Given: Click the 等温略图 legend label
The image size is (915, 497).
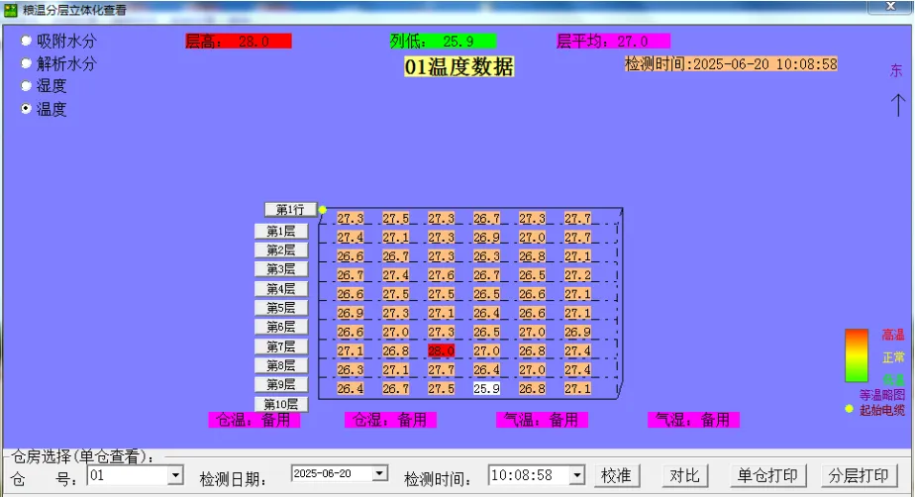Looking at the screenshot, I should point(881,395).
